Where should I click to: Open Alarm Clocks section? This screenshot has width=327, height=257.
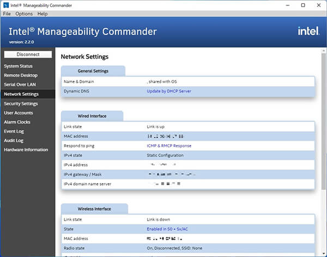17,122
